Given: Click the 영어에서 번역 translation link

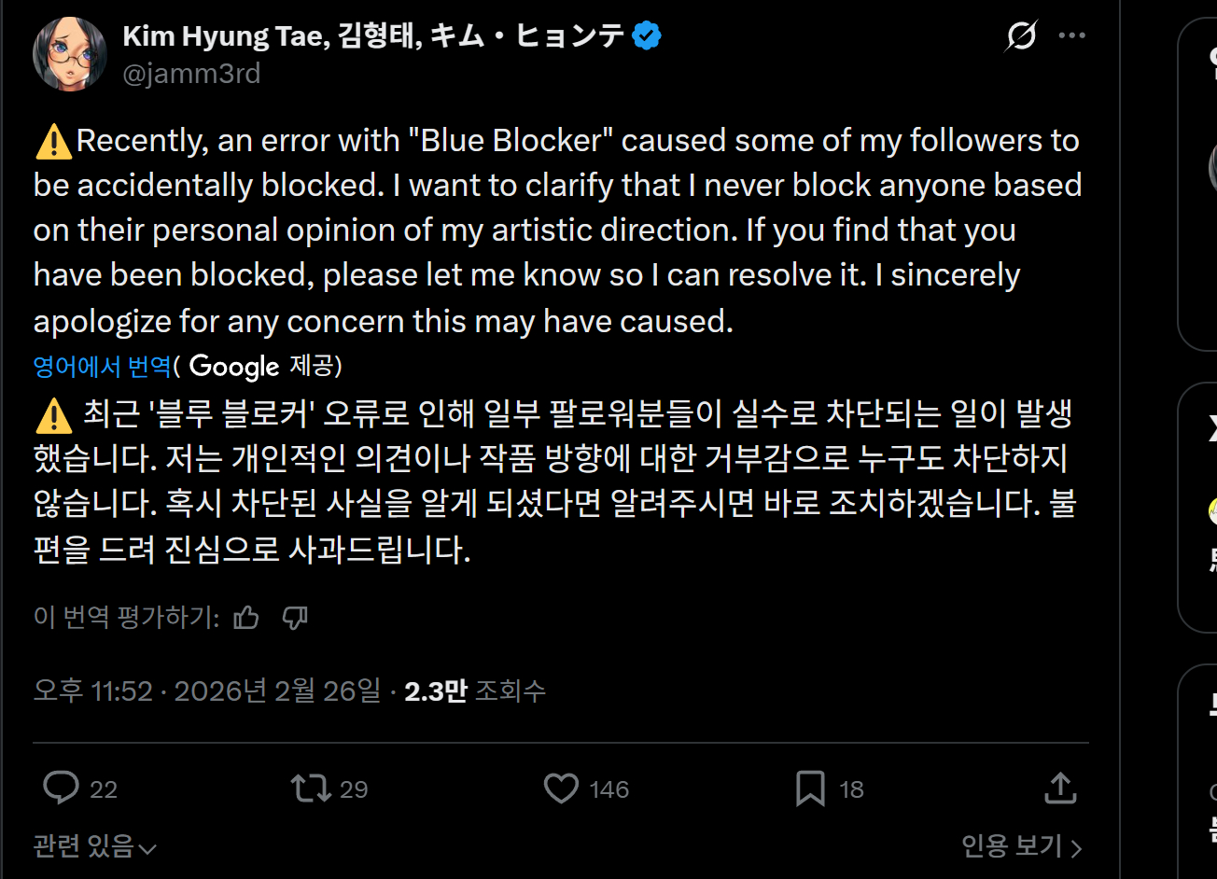Looking at the screenshot, I should tap(103, 367).
